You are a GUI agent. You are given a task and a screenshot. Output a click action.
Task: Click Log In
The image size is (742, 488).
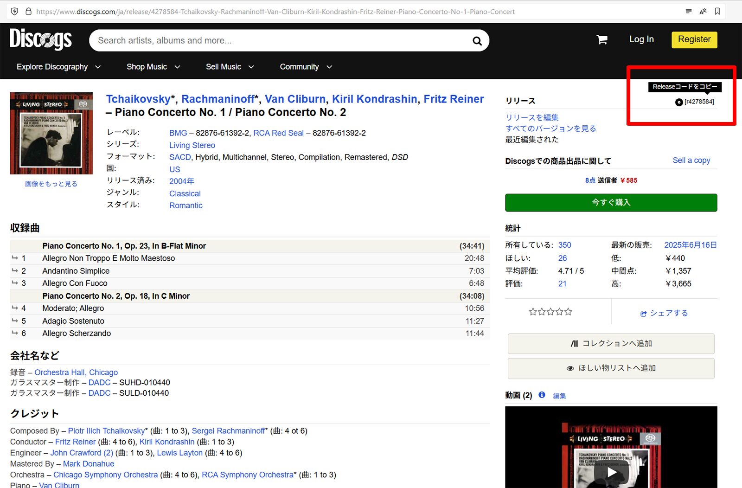click(x=641, y=39)
